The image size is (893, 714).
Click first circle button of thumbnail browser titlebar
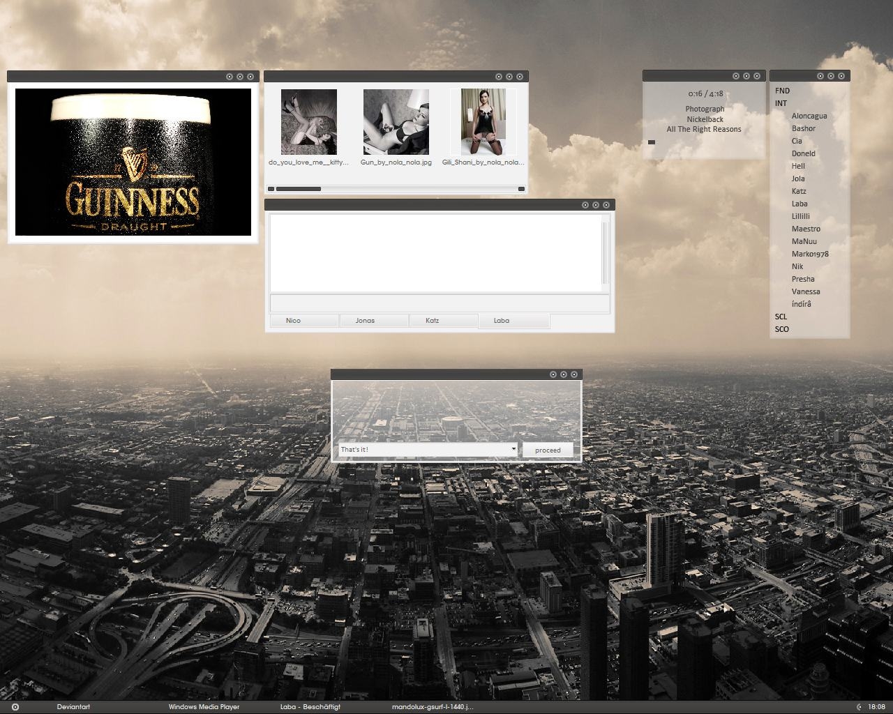(x=499, y=77)
